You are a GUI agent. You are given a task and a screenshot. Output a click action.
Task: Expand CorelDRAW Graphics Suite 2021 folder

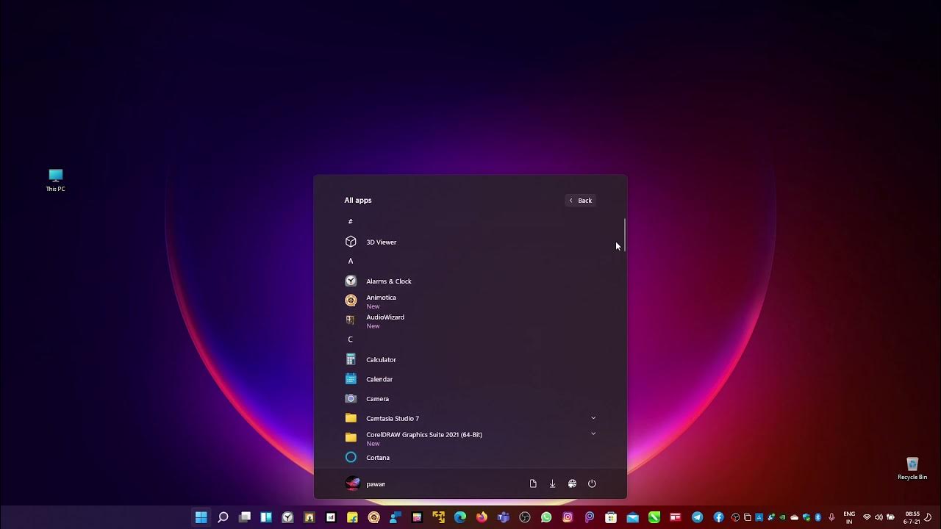(593, 433)
